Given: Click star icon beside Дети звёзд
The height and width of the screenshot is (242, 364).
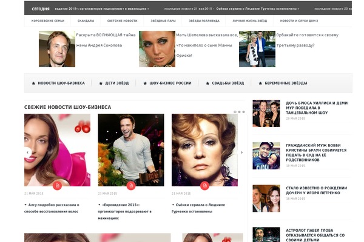Looking at the screenshot, I should [101, 83].
